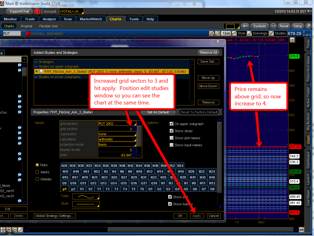
Task: Open the grid params RUT 2002 dropdown
Action: 117,124
